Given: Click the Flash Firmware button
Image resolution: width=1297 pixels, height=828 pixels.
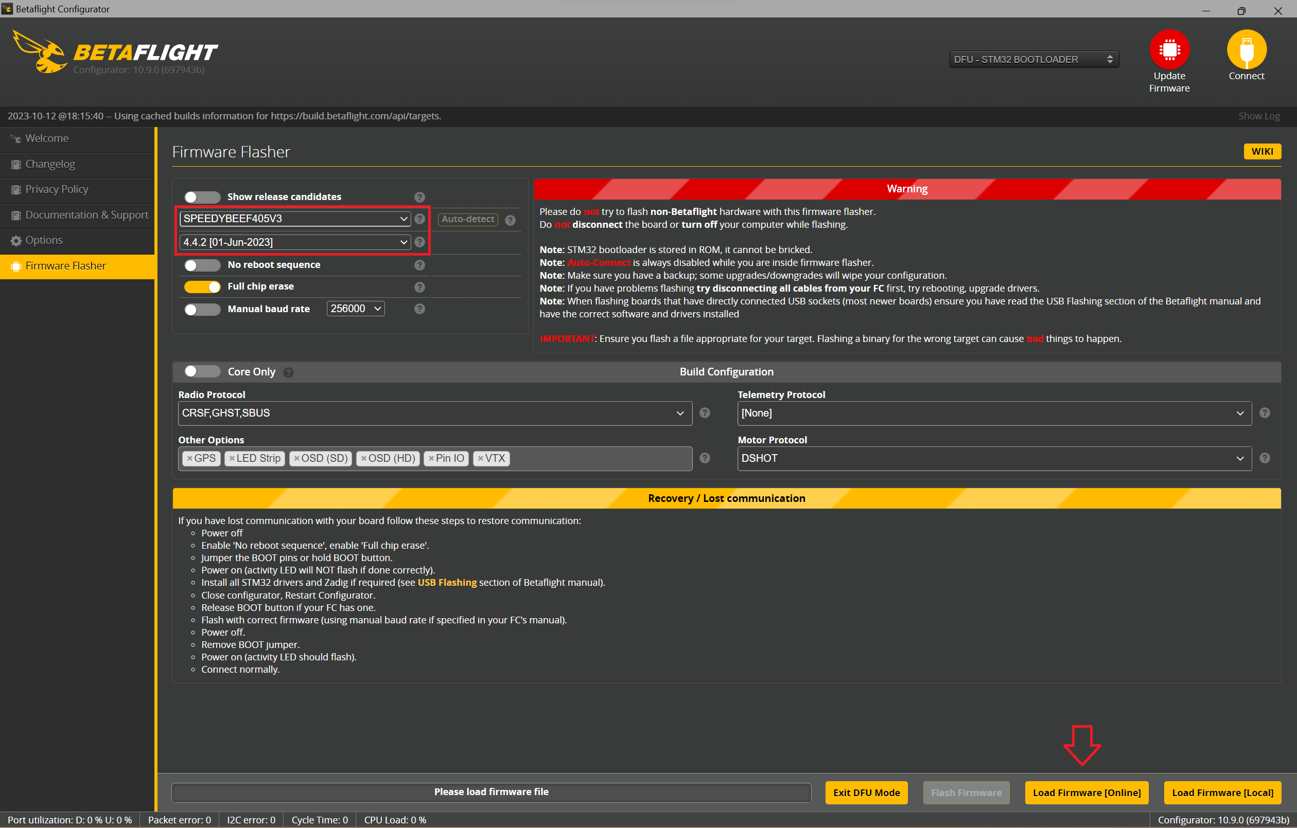Looking at the screenshot, I should (966, 793).
